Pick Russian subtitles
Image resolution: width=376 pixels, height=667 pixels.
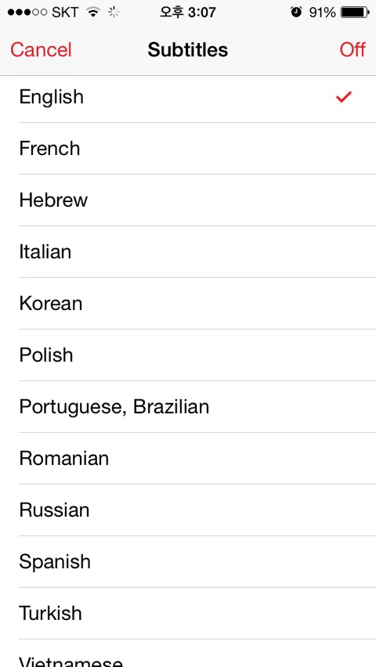pos(188,510)
